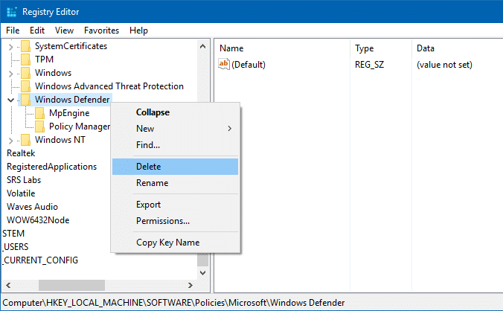
Task: Select the Windows Advanced Threat Protection label
Action: pos(109,86)
